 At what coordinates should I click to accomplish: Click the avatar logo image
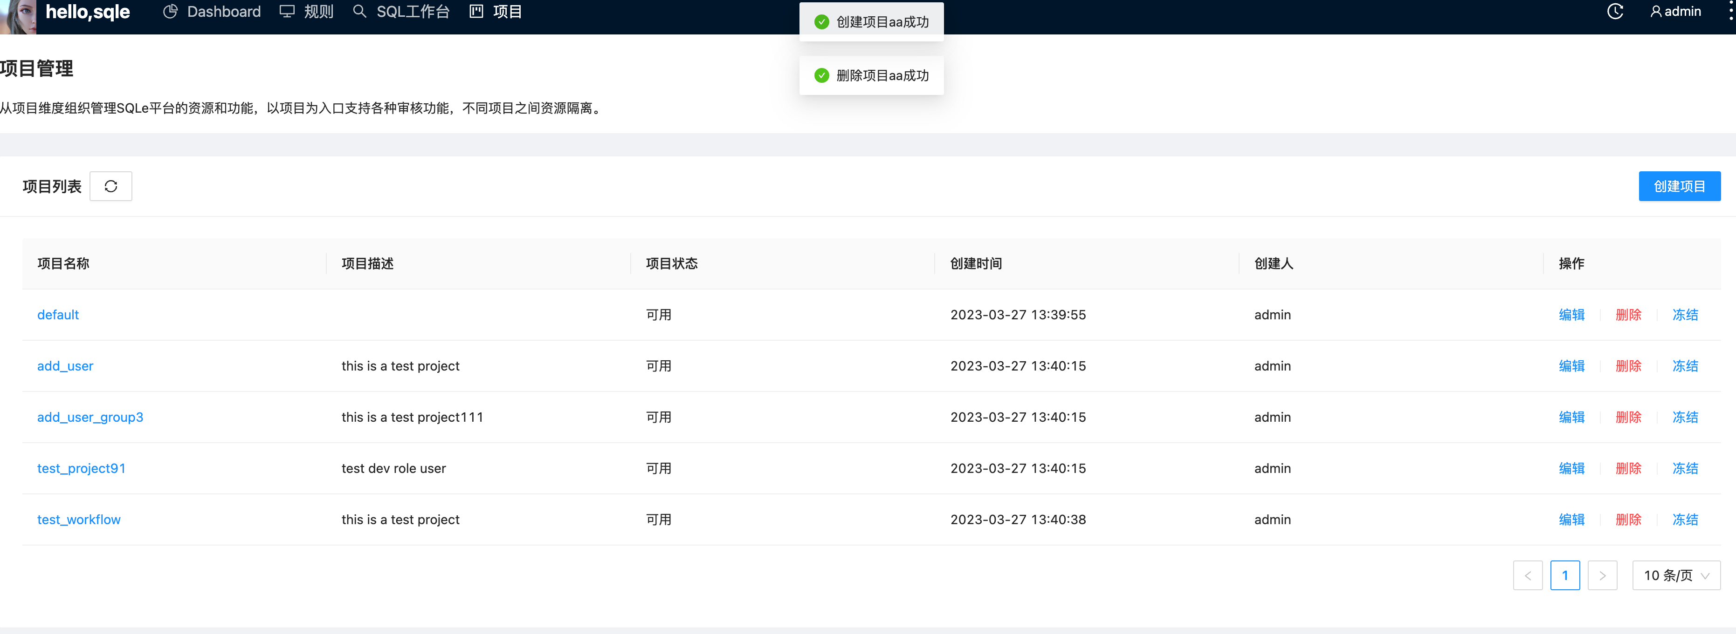[x=18, y=16]
